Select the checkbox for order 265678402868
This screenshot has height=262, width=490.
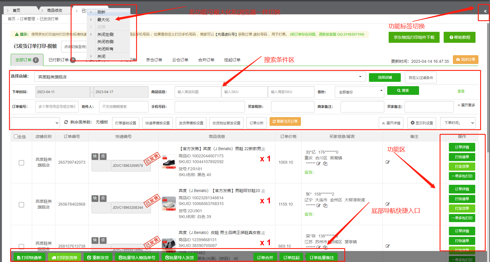click(x=21, y=205)
